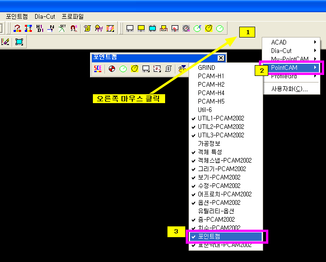Click the cyan zoom extents frame icon
Image resolution: width=326 pixels, height=262 pixels.
(19, 42)
